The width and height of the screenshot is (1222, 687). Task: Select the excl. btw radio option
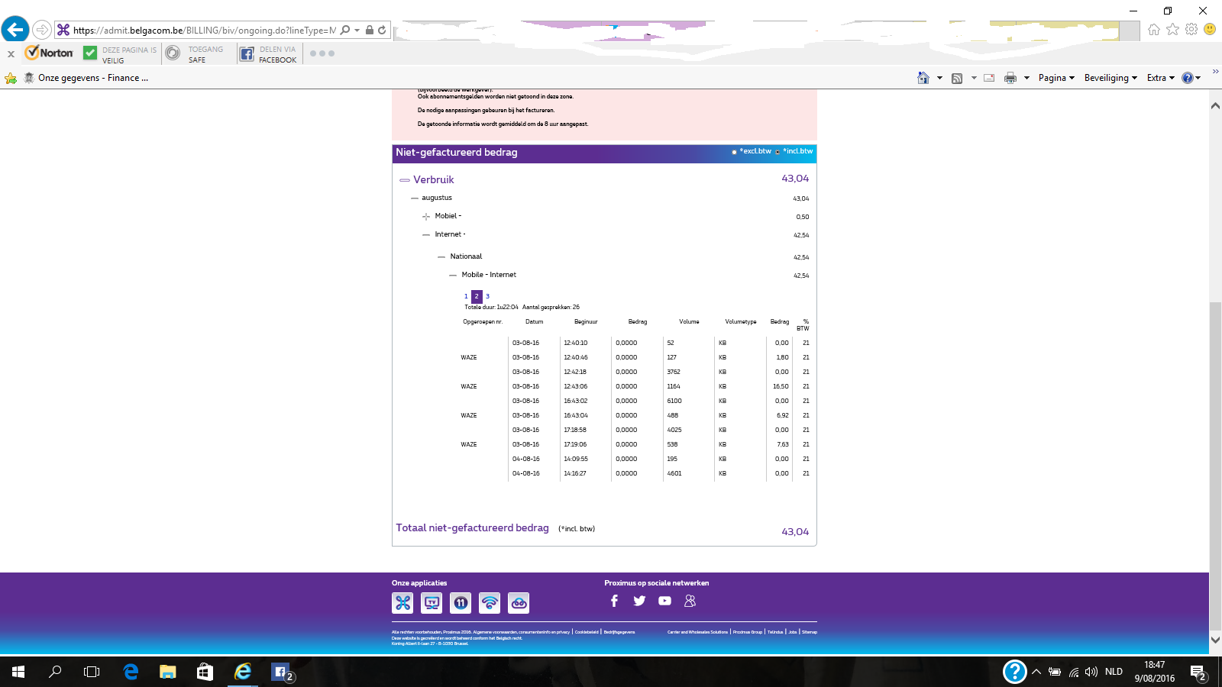[735, 152]
